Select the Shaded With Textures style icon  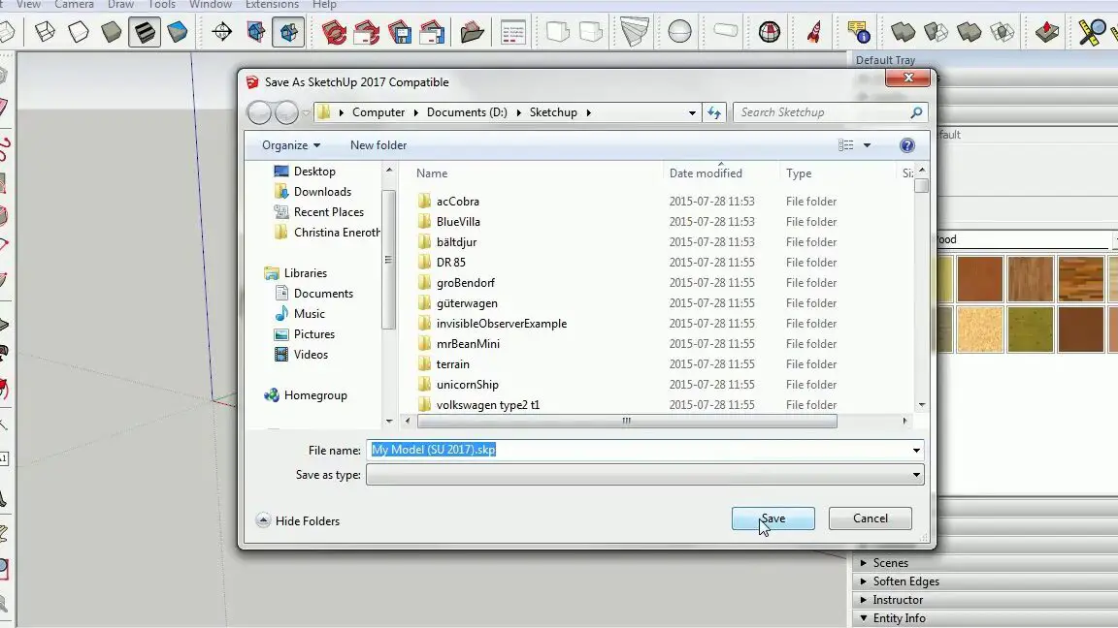click(145, 32)
